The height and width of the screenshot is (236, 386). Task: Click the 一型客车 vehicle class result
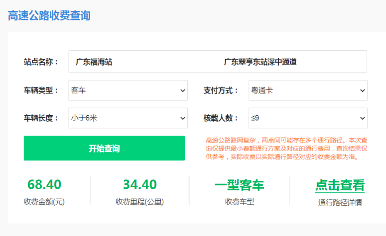coord(240,185)
